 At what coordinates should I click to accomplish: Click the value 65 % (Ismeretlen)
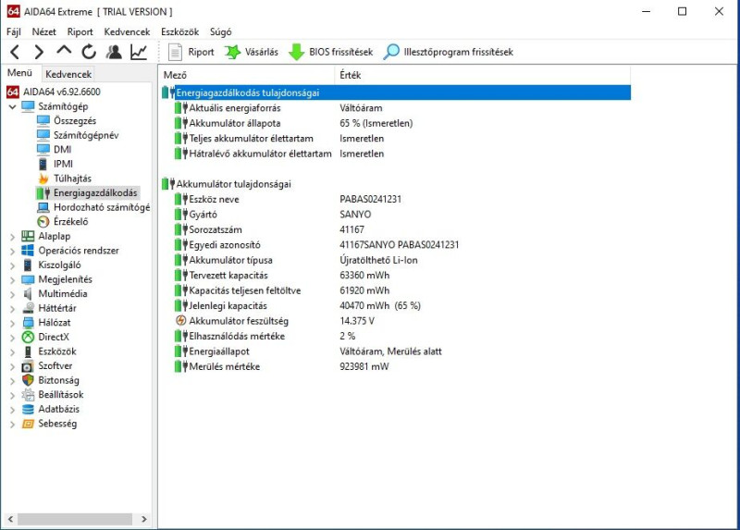(x=376, y=123)
